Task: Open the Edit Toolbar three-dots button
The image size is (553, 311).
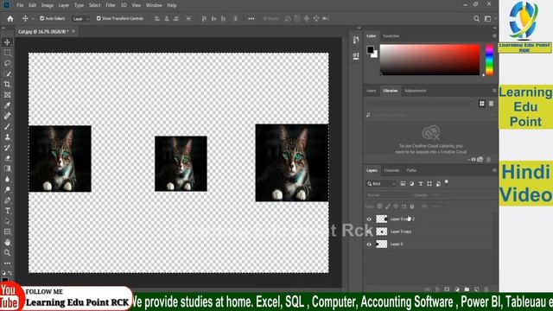Action: [7, 263]
